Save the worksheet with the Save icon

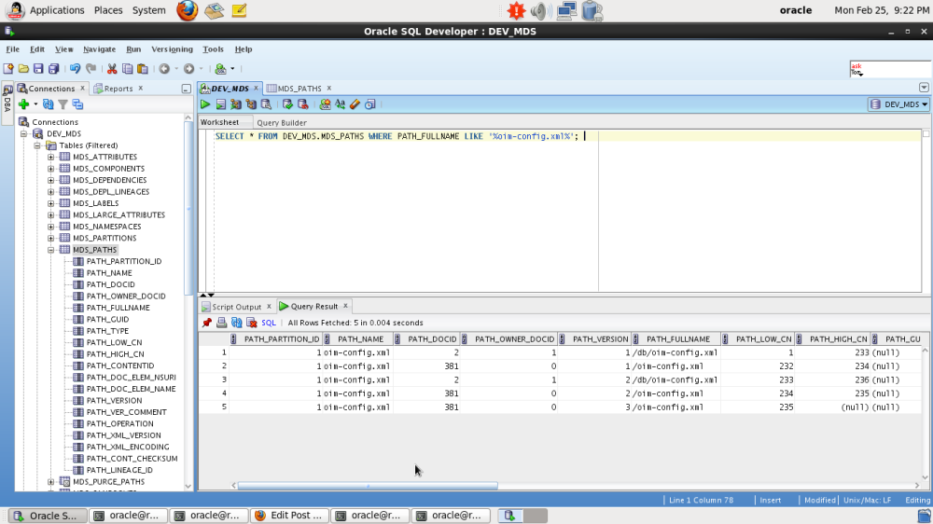click(x=38, y=69)
